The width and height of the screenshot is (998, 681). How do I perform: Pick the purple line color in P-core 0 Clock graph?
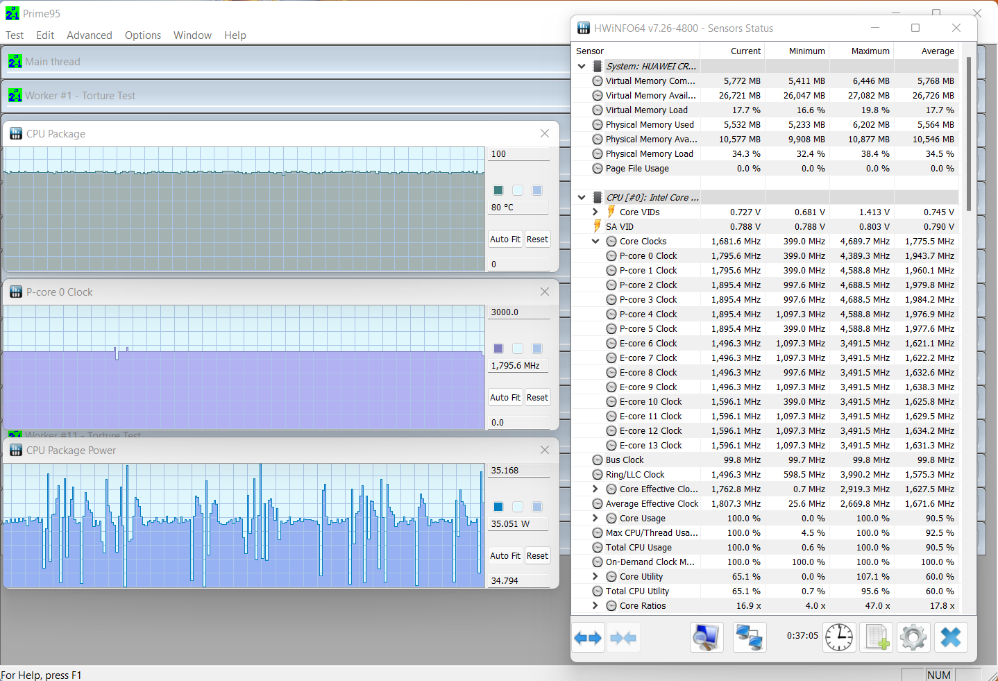498,348
